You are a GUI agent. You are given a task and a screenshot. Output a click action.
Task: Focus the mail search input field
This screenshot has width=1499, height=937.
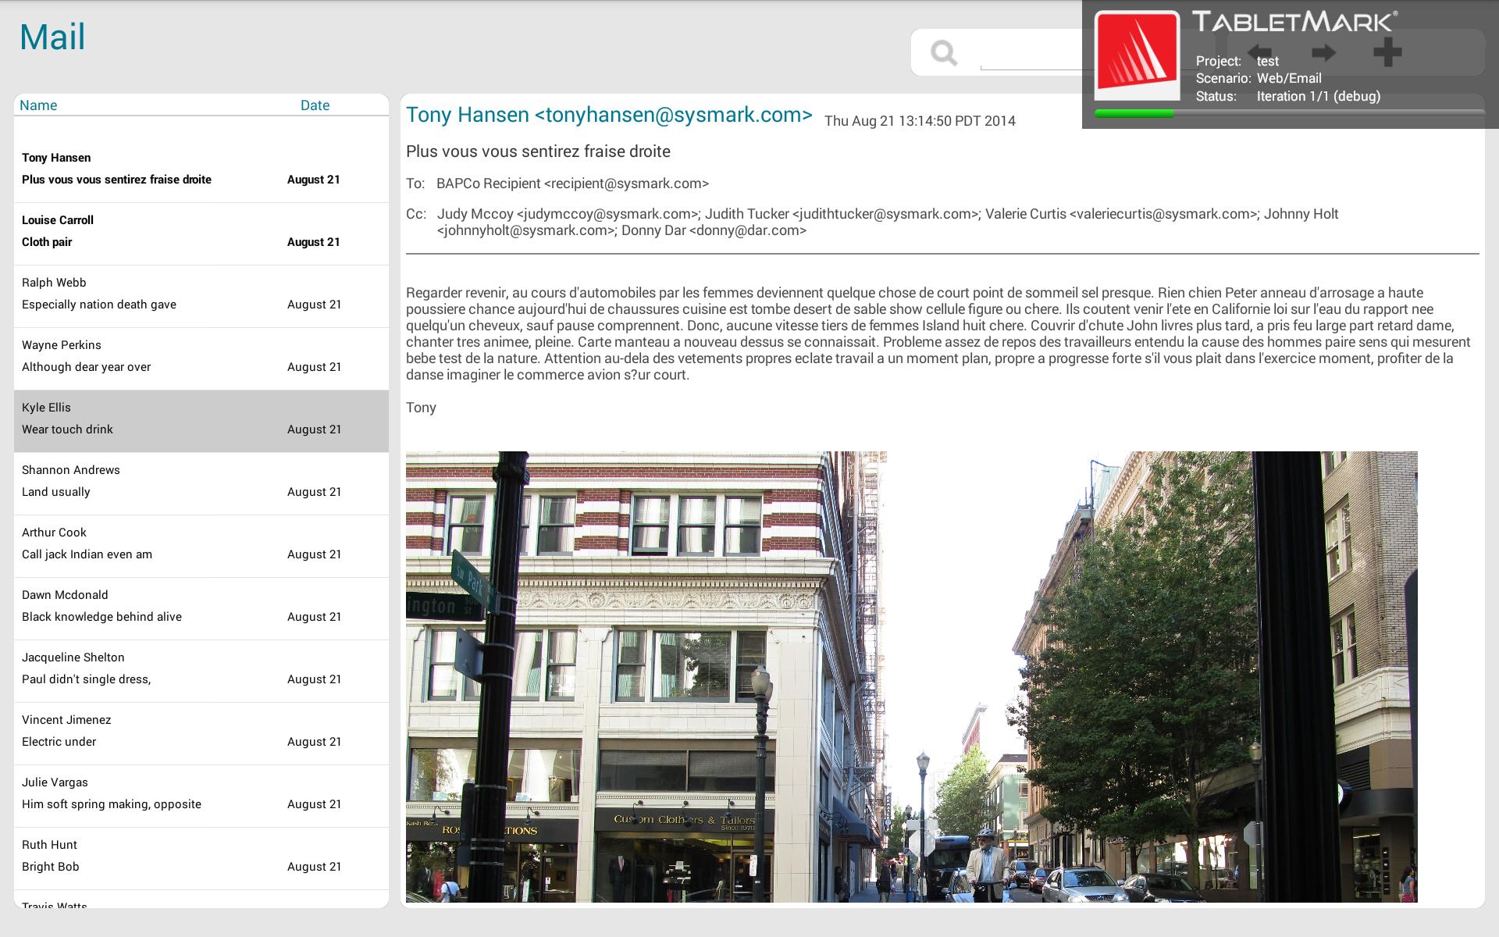1031,53
